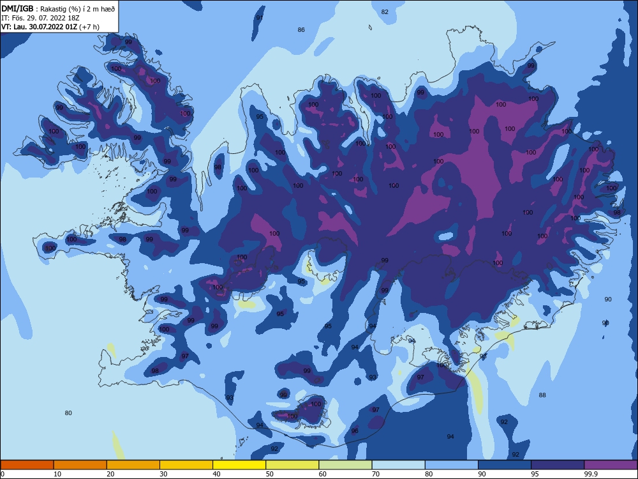The width and height of the screenshot is (638, 479).
Task: Click the pale yellow 50–60 legend swatch
Action: click(292, 465)
